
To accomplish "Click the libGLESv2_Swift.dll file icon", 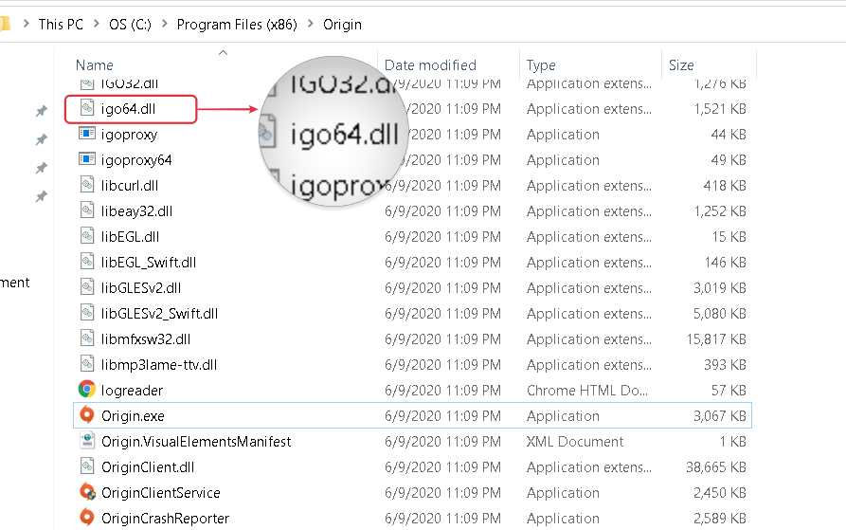I will (87, 313).
